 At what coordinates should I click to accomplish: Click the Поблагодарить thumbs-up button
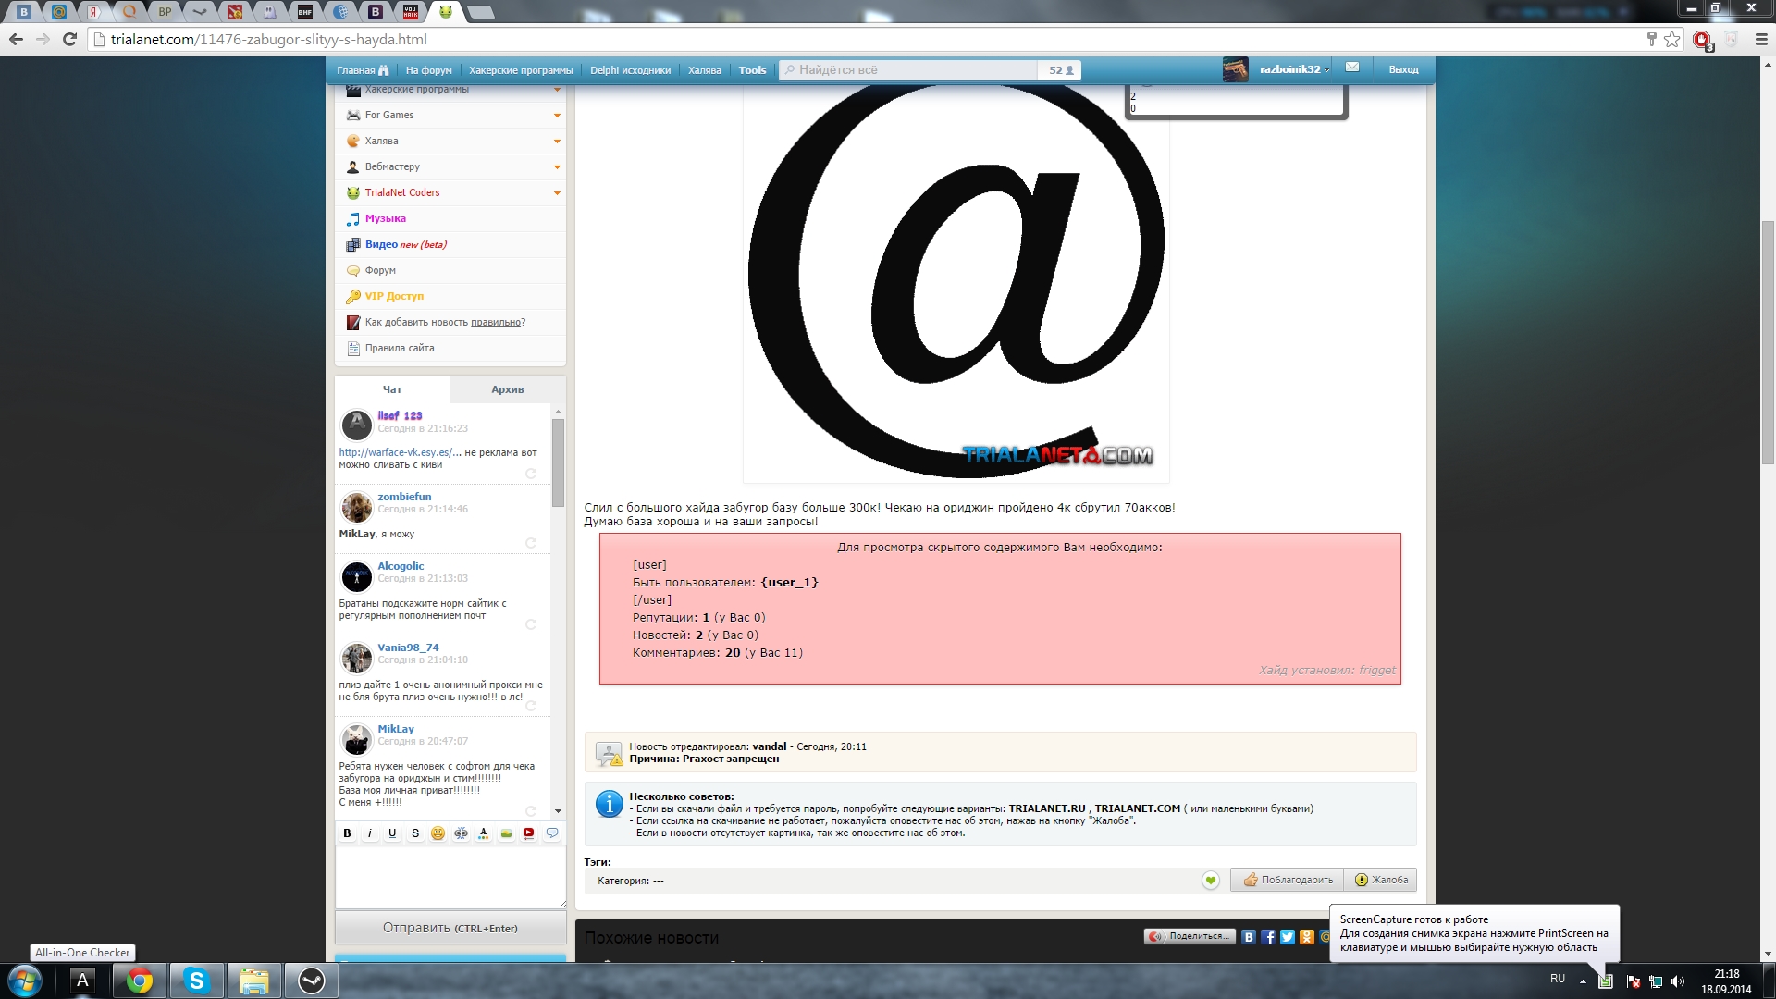(1287, 880)
